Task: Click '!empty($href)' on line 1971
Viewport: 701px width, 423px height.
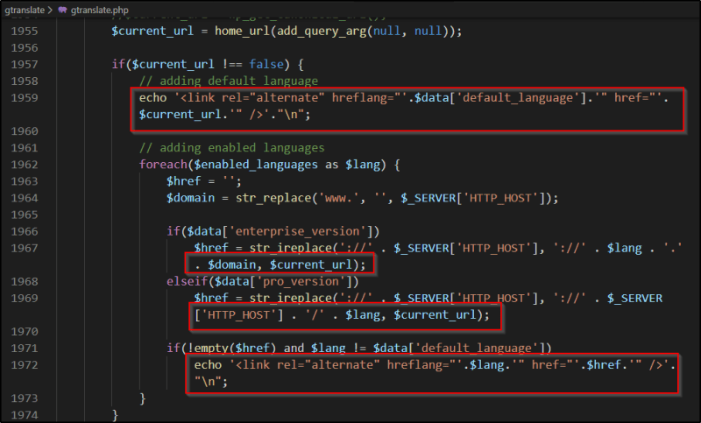Action: (x=232, y=348)
